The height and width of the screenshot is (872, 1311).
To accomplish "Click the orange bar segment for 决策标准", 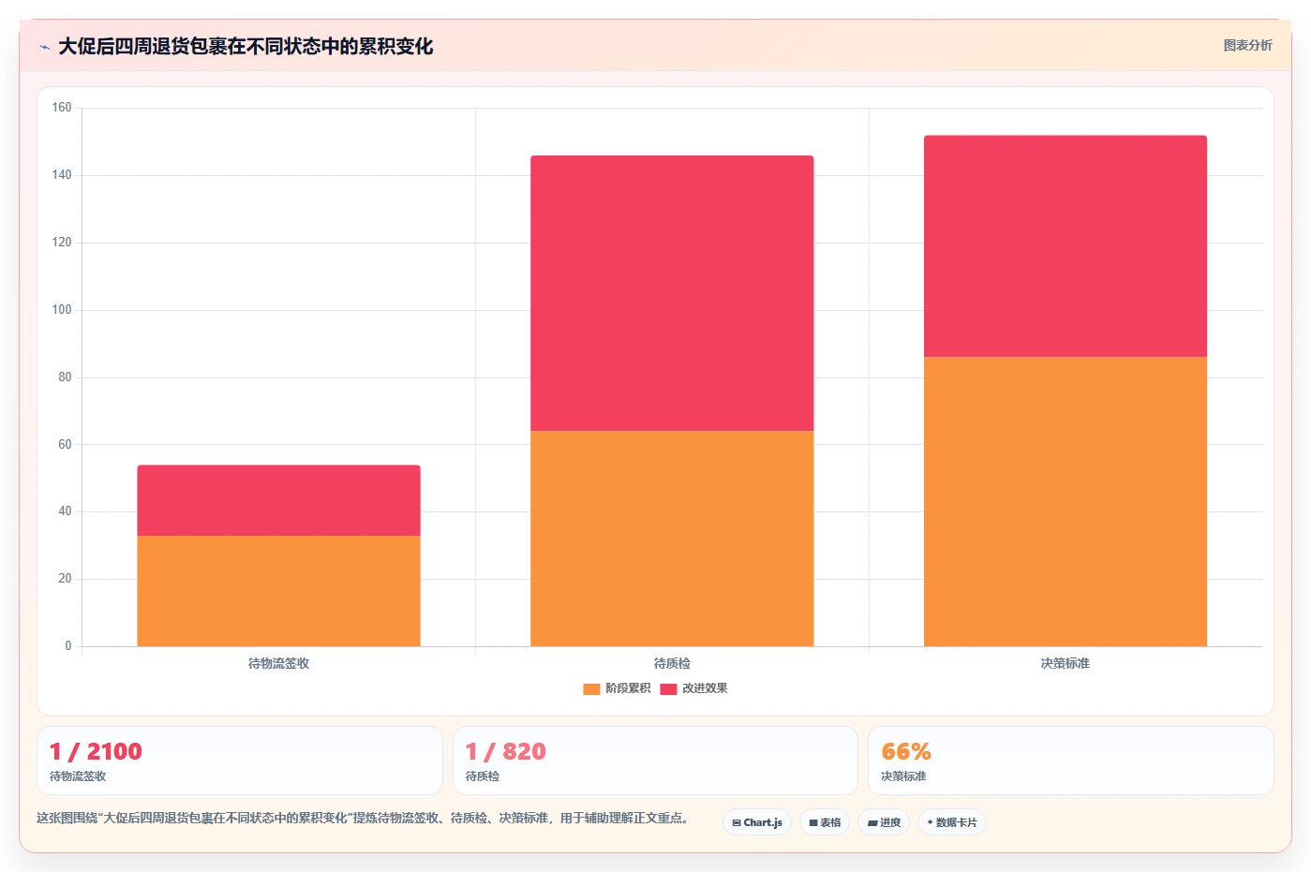I will pos(1065,501).
